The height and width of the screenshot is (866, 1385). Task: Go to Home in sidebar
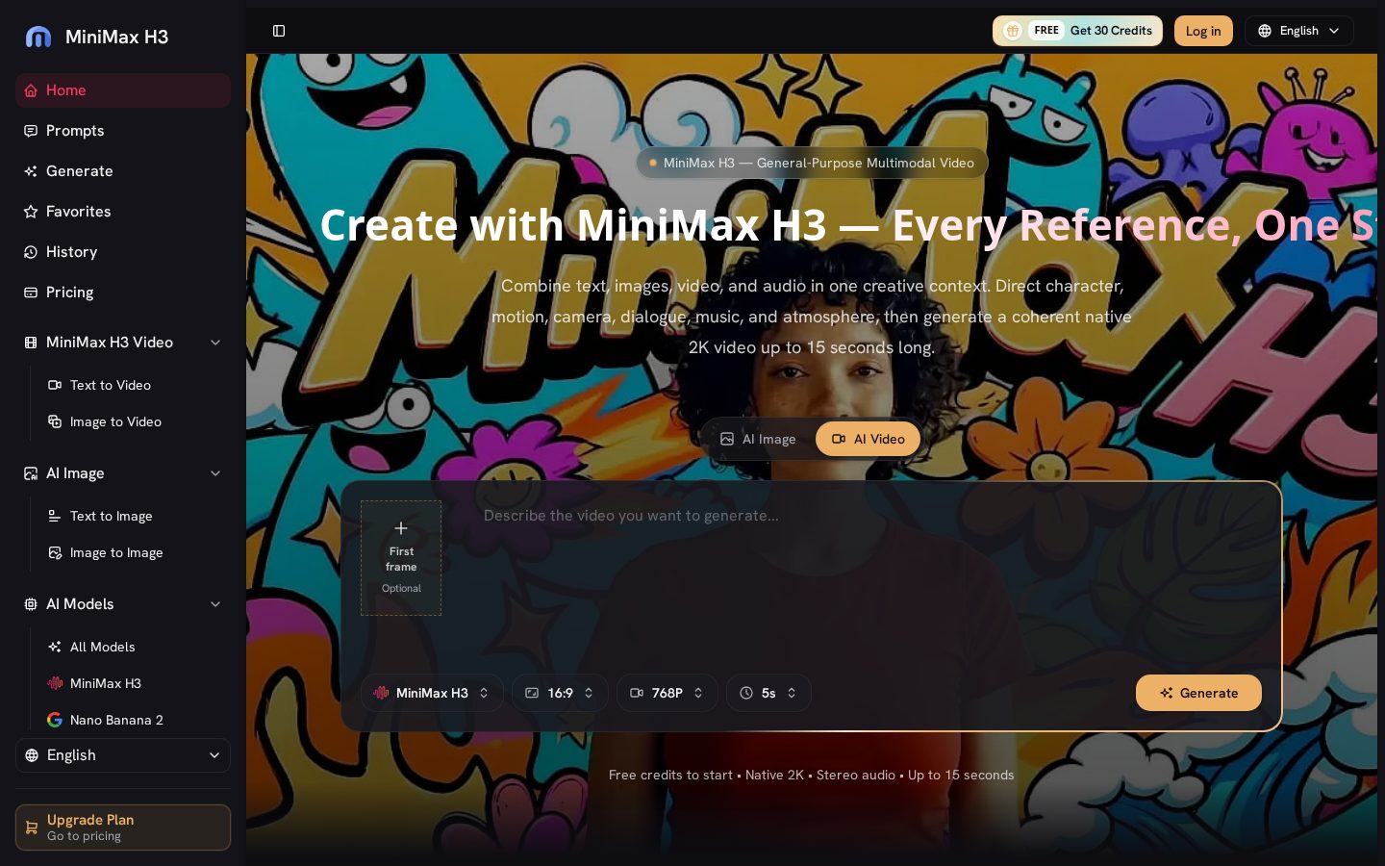click(x=123, y=90)
